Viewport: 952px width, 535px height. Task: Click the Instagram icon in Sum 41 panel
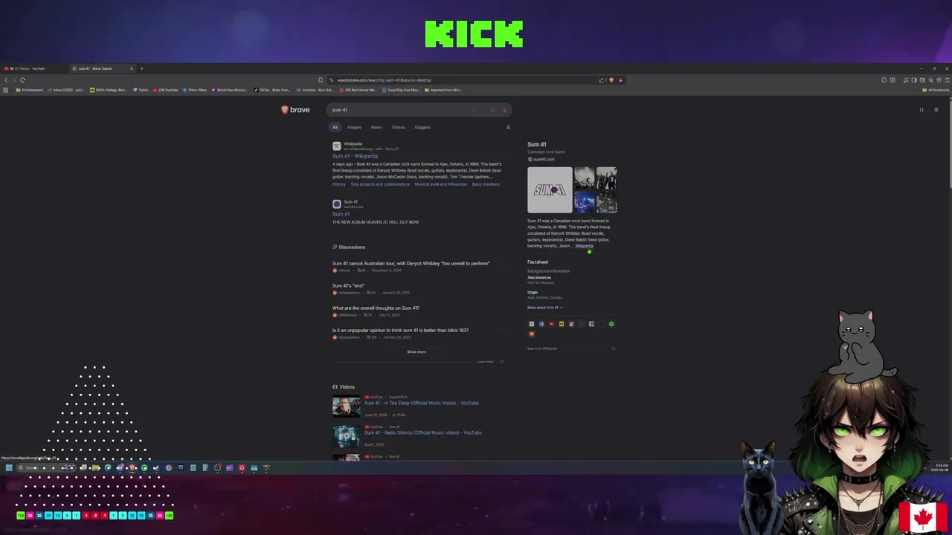571,324
